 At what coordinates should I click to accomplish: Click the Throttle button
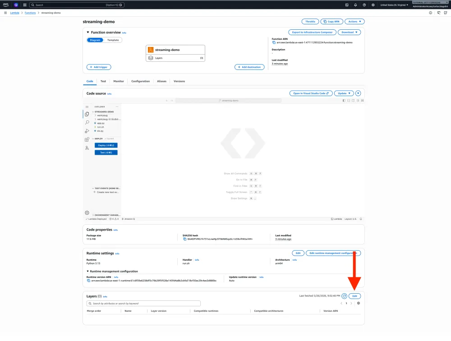310,22
